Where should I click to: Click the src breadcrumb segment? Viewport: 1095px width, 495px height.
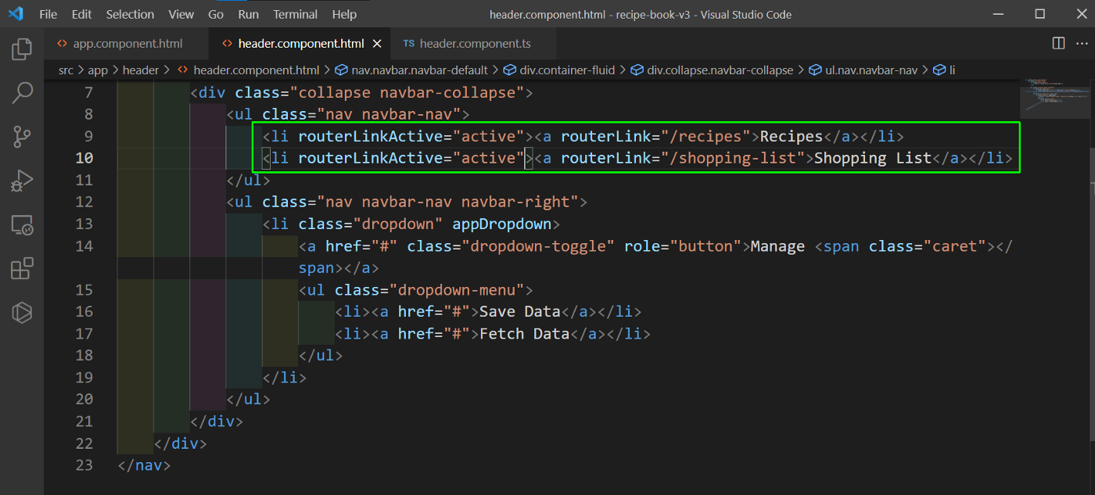pos(66,70)
